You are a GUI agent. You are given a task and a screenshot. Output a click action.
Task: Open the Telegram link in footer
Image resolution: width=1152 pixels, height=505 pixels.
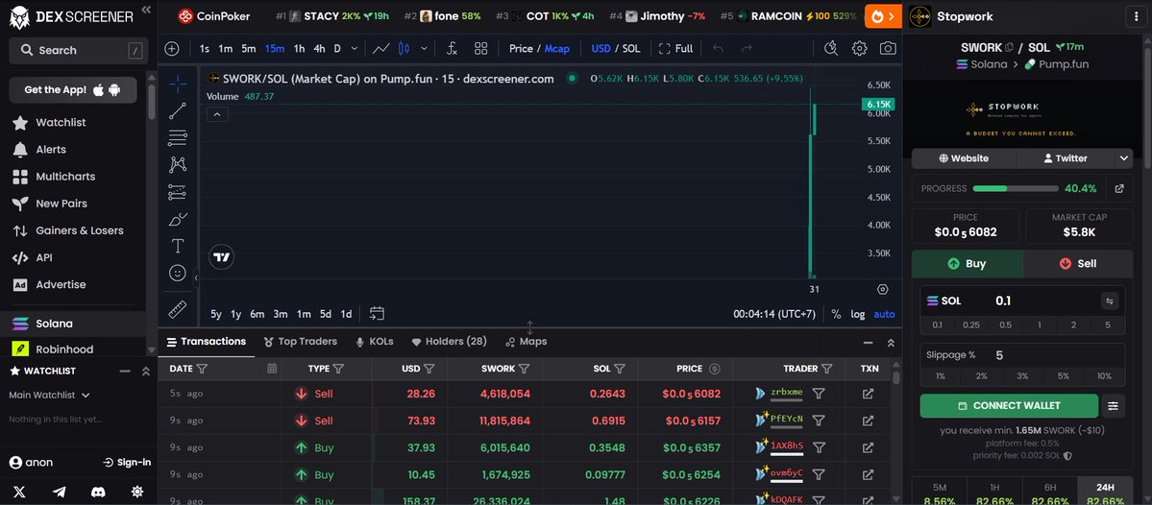pos(59,492)
